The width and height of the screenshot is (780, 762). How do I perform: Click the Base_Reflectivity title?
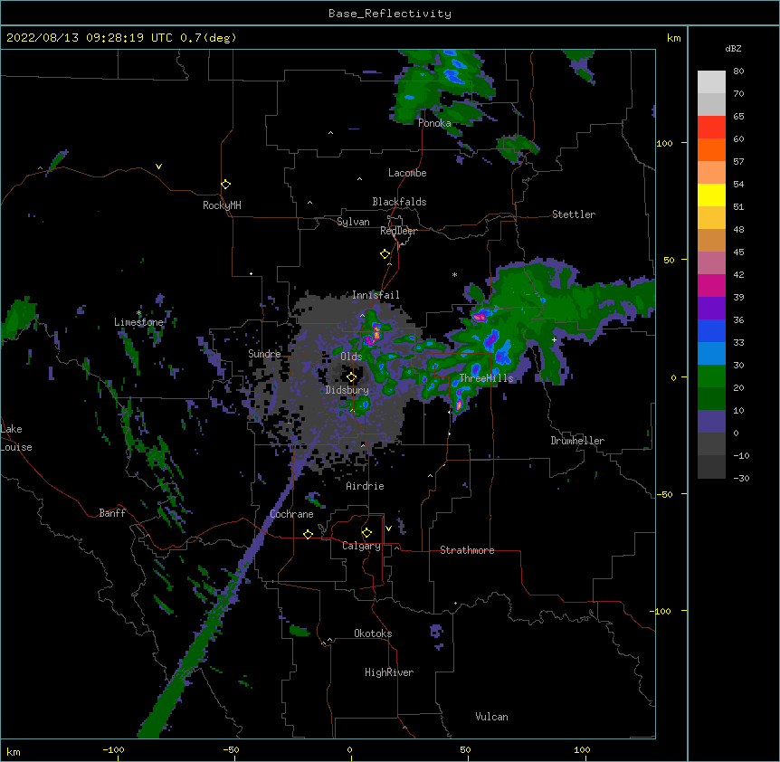[x=390, y=14]
